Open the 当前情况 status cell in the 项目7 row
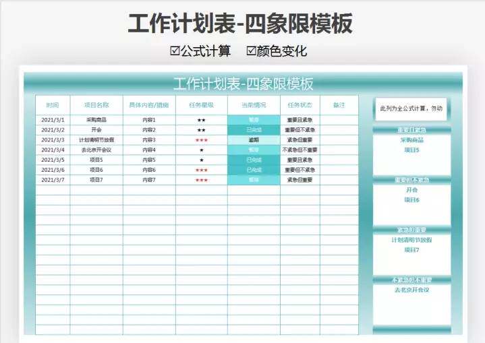This screenshot has height=343, width=485. (x=254, y=180)
